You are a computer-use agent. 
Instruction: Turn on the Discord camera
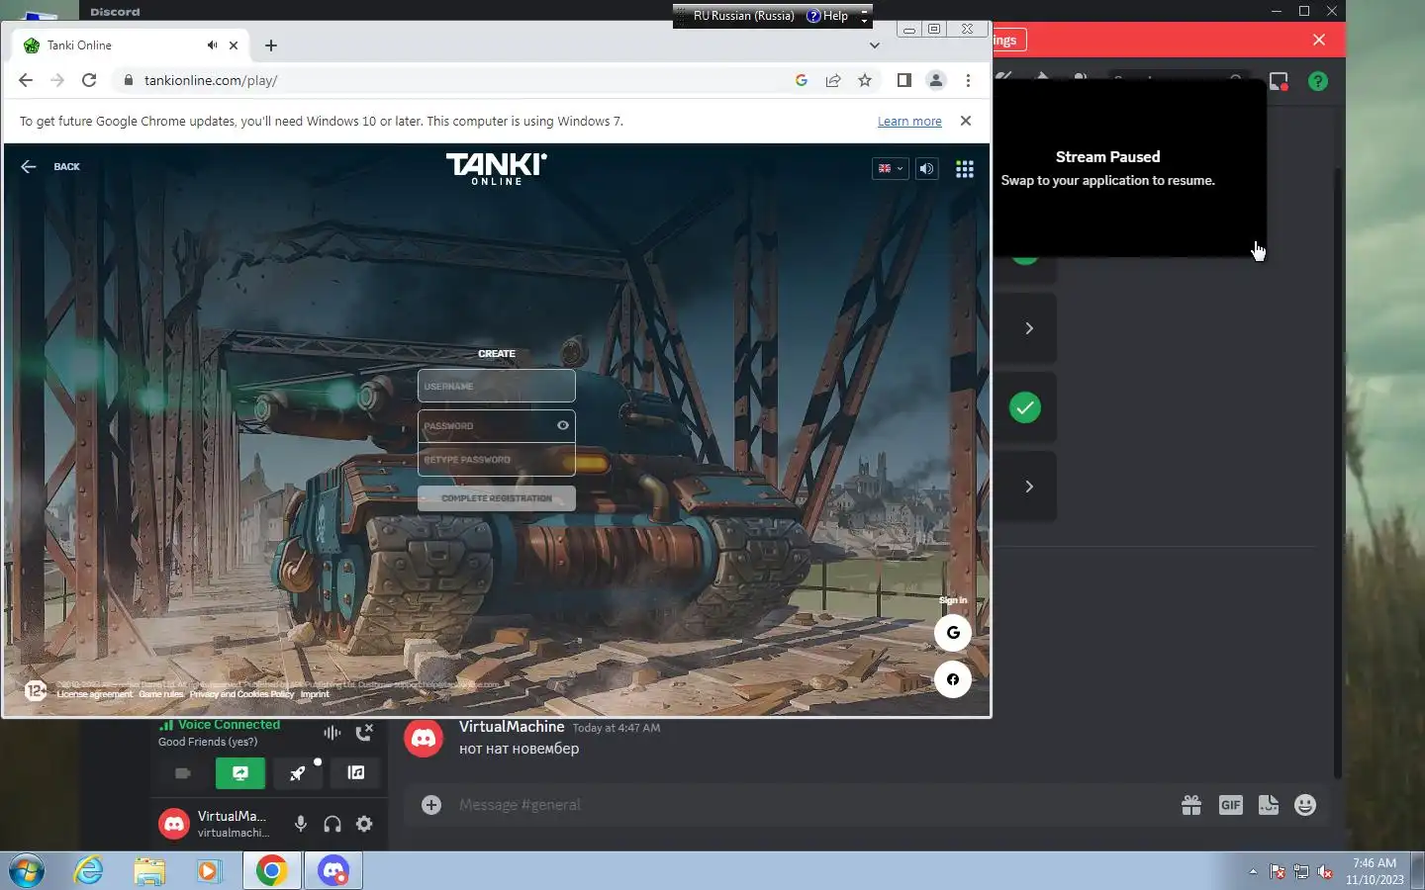(x=183, y=773)
